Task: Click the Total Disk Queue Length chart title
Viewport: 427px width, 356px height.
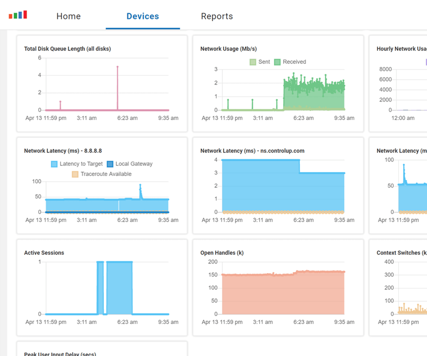Action: [x=67, y=49]
